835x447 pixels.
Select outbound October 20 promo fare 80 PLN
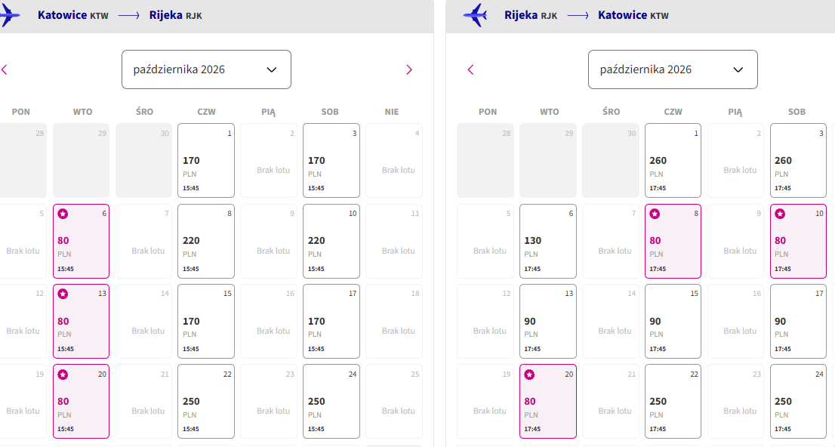81,401
